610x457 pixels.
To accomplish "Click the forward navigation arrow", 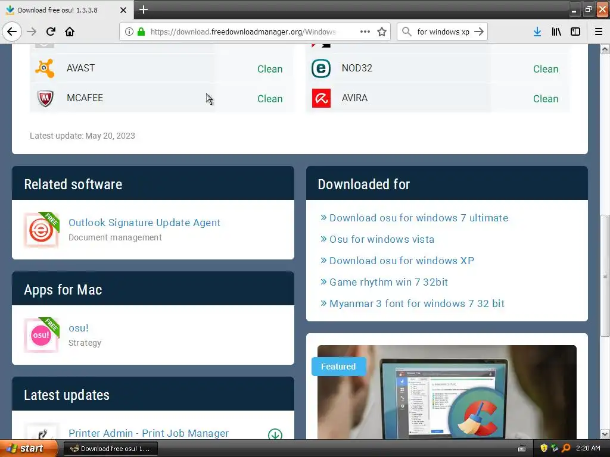I will coord(32,32).
